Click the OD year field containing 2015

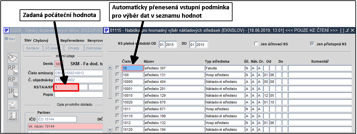click(x=171, y=44)
